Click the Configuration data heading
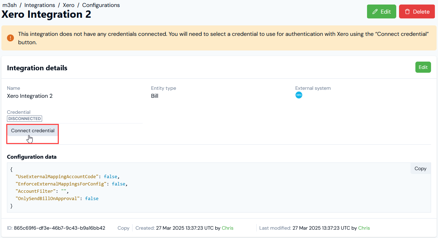 (32, 157)
